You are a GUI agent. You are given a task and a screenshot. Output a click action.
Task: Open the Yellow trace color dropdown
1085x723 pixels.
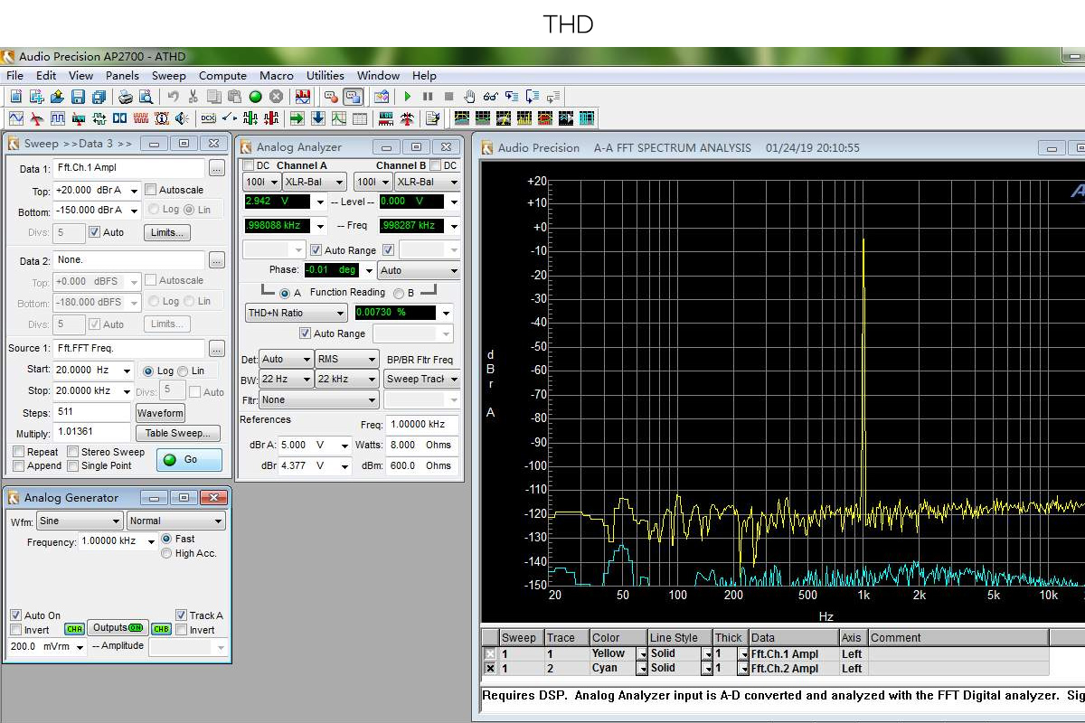click(x=642, y=653)
